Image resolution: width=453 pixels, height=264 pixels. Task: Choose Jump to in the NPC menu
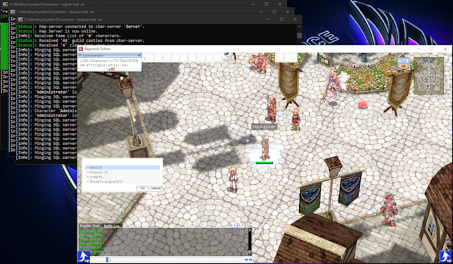[122, 177]
